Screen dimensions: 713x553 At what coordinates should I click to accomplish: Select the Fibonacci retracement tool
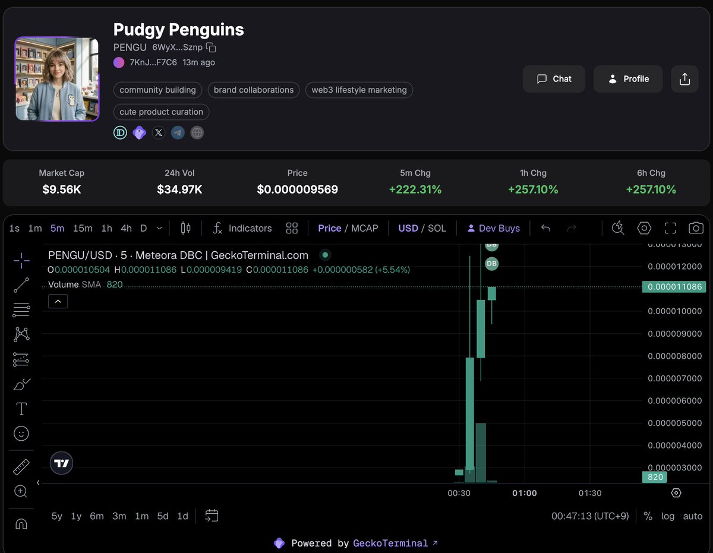[x=21, y=309]
